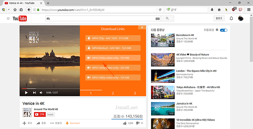Skip to next video in player

click(x=34, y=93)
